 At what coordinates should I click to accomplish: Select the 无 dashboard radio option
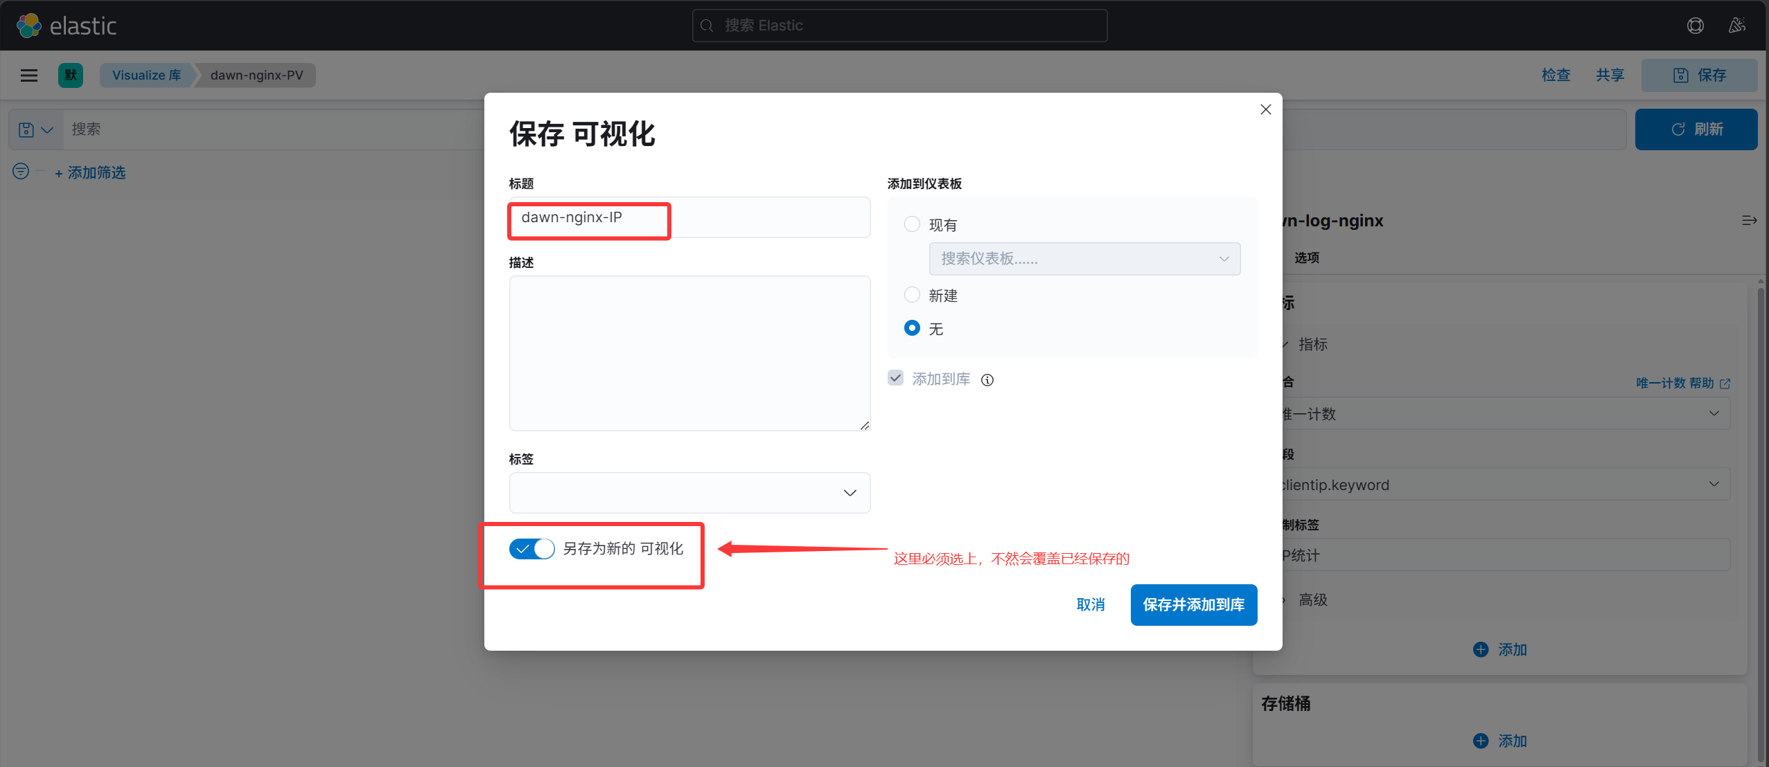click(x=912, y=328)
